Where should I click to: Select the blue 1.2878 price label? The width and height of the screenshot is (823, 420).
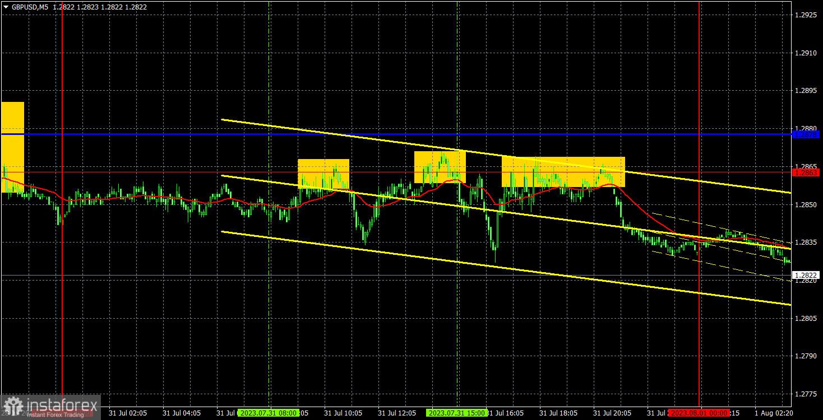806,134
